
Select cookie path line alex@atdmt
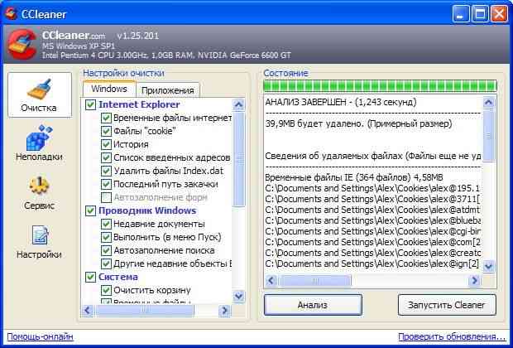point(372,210)
